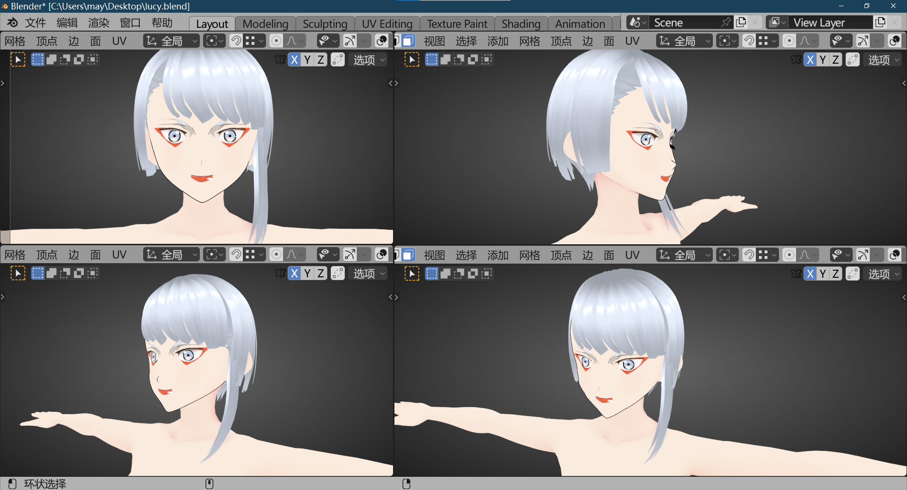Open the 选项 dropdown in viewport header

[368, 59]
